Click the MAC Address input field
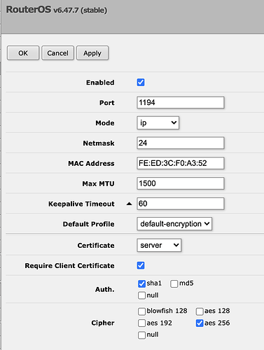This screenshot has height=350, width=264. (181, 163)
